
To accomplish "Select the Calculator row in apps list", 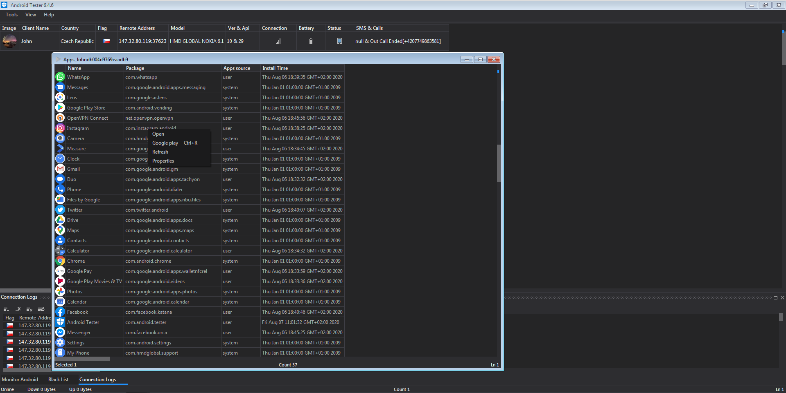I will tap(199, 250).
